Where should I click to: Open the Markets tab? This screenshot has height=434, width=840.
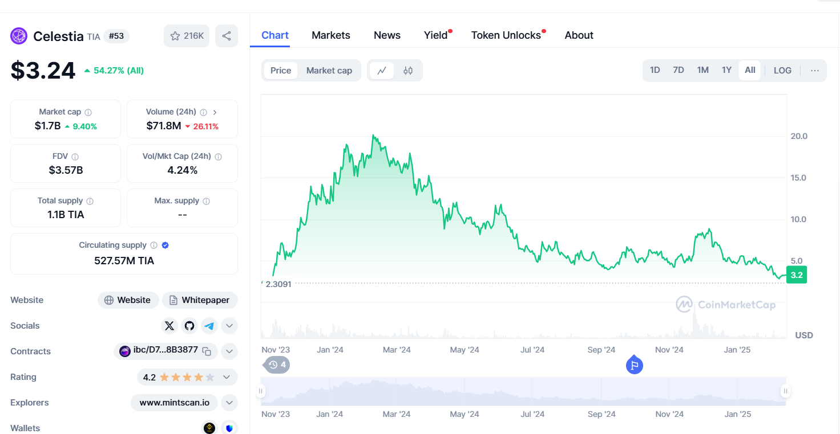(x=331, y=35)
